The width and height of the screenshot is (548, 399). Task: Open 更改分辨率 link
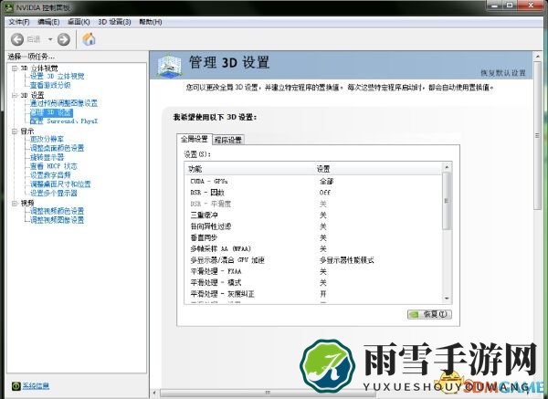point(47,139)
